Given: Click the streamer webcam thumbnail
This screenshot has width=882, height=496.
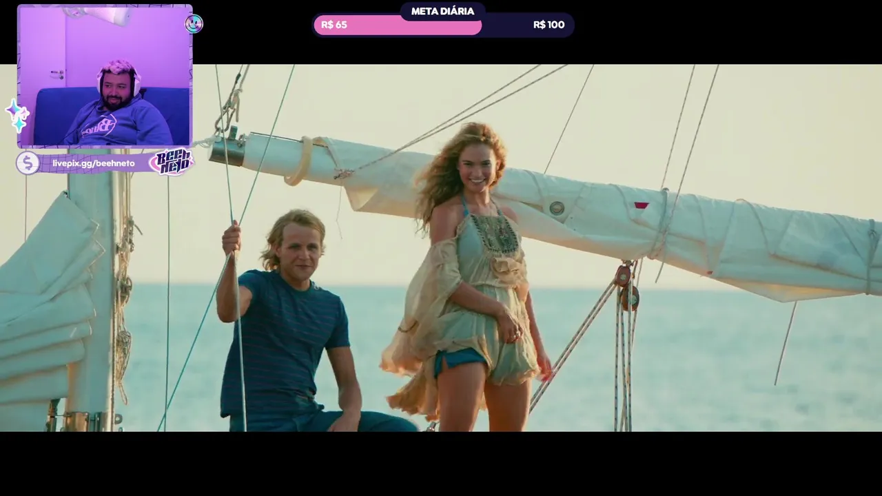Looking at the screenshot, I should [105, 76].
